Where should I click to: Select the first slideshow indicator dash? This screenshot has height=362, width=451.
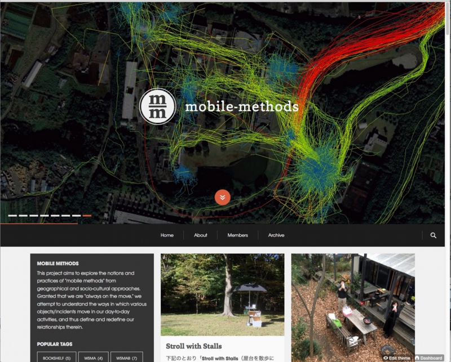click(12, 216)
